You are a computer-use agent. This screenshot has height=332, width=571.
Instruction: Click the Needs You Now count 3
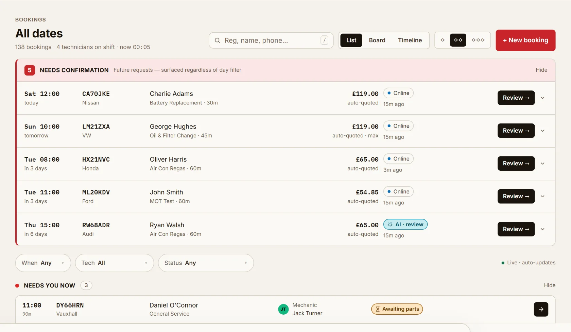coord(86,285)
